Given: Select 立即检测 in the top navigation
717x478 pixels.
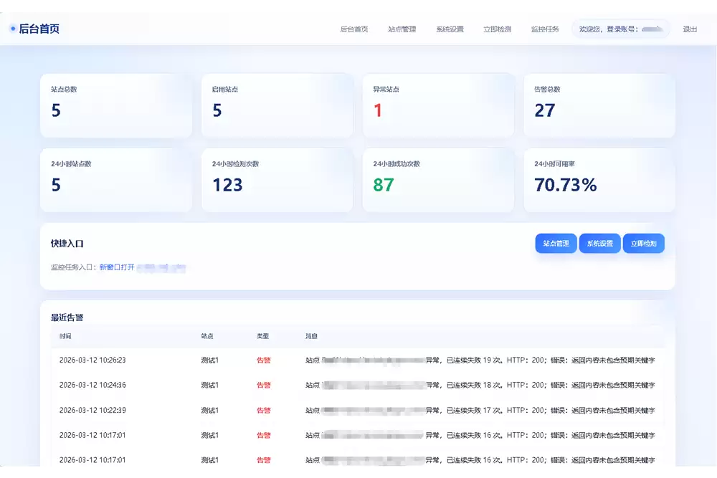Looking at the screenshot, I should (x=497, y=29).
